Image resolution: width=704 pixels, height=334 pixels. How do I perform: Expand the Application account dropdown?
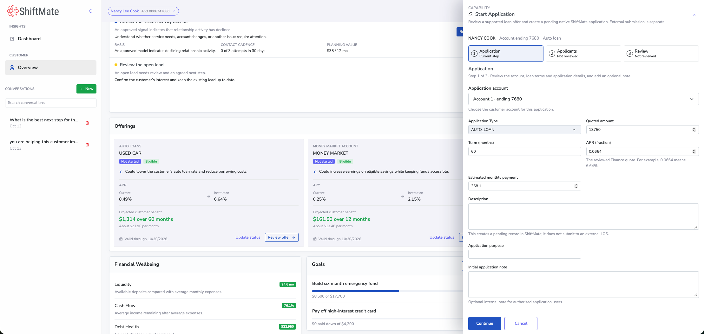(583, 99)
